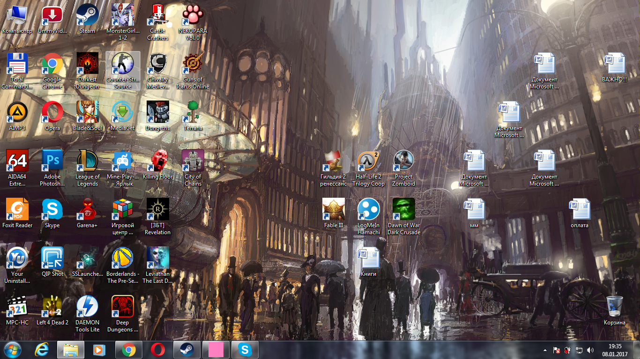Viewport: 640px width, 359px height.
Task: Select the ВАЖНО!!! document file
Action: pyautogui.click(x=615, y=68)
